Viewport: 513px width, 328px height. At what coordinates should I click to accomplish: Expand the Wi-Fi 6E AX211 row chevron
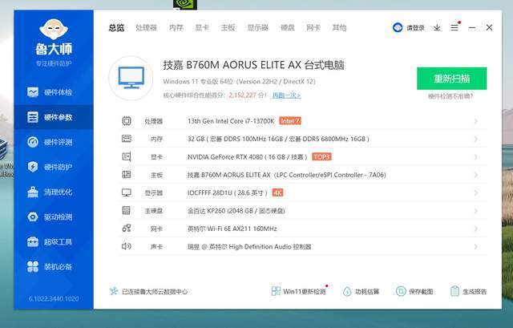coord(475,229)
